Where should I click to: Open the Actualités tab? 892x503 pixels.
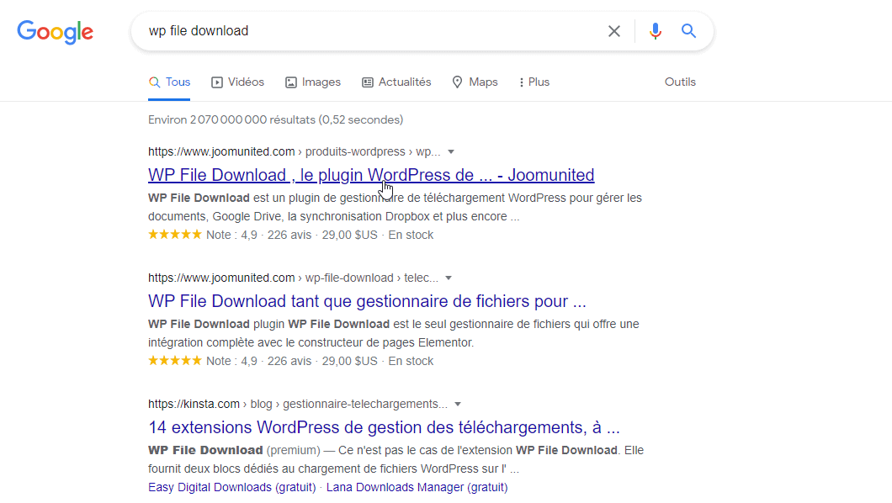[396, 82]
